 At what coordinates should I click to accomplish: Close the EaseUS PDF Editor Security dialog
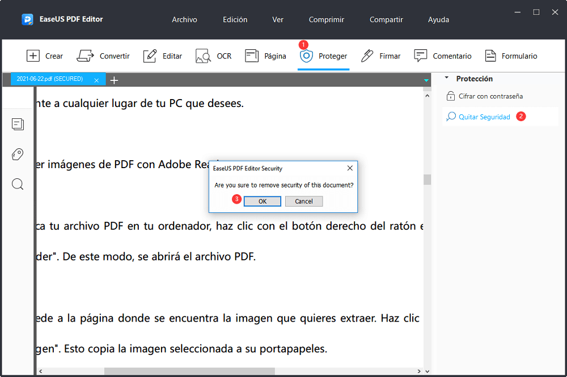tap(350, 168)
